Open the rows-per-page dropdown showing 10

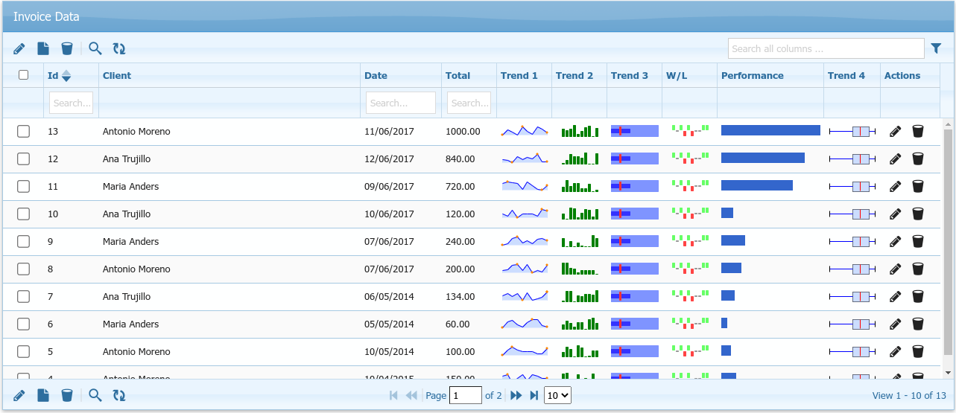[557, 396]
